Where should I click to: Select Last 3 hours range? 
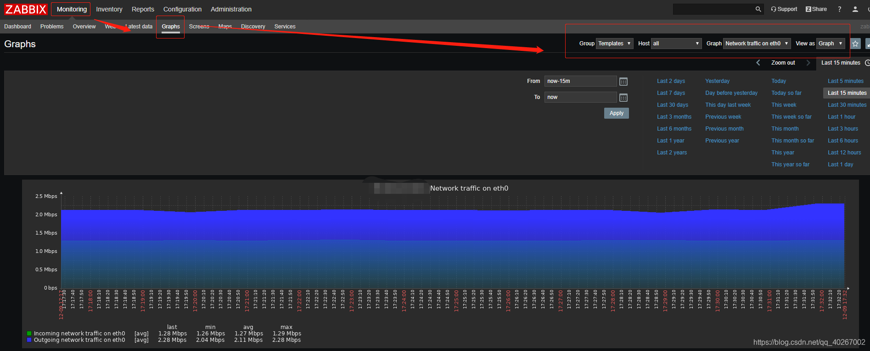(843, 129)
